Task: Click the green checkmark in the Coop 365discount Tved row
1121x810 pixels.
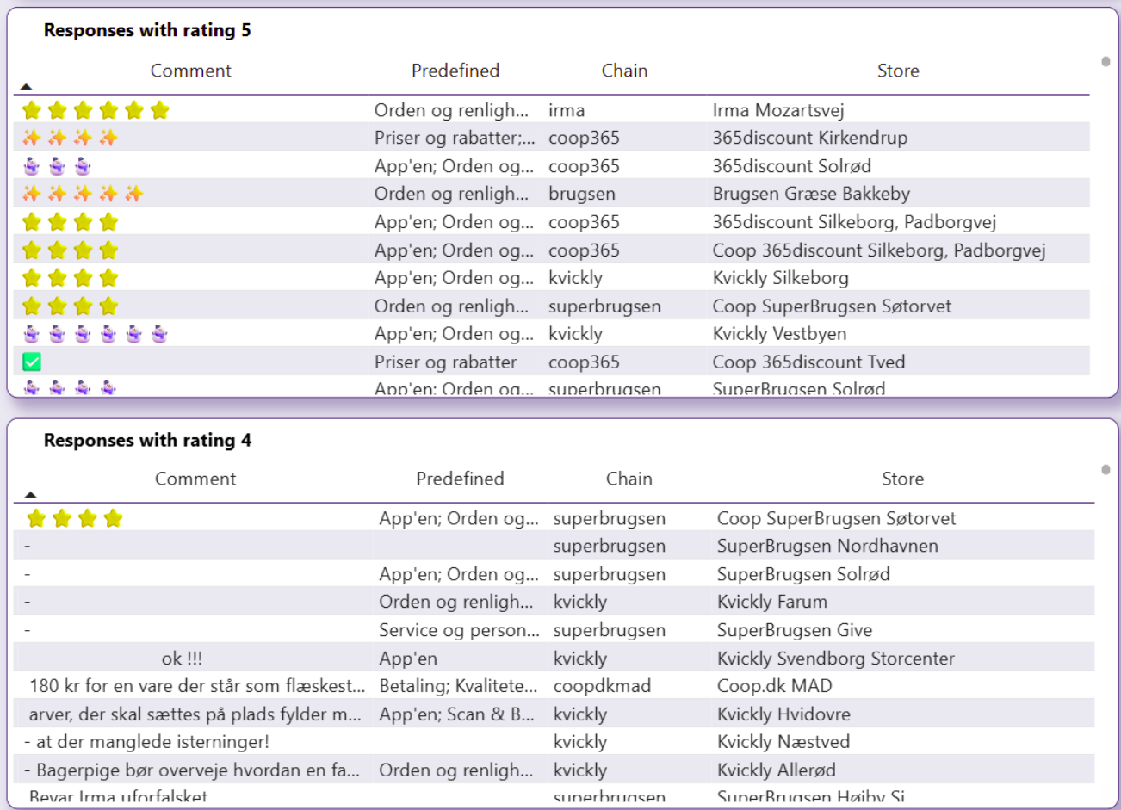Action: tap(32, 362)
